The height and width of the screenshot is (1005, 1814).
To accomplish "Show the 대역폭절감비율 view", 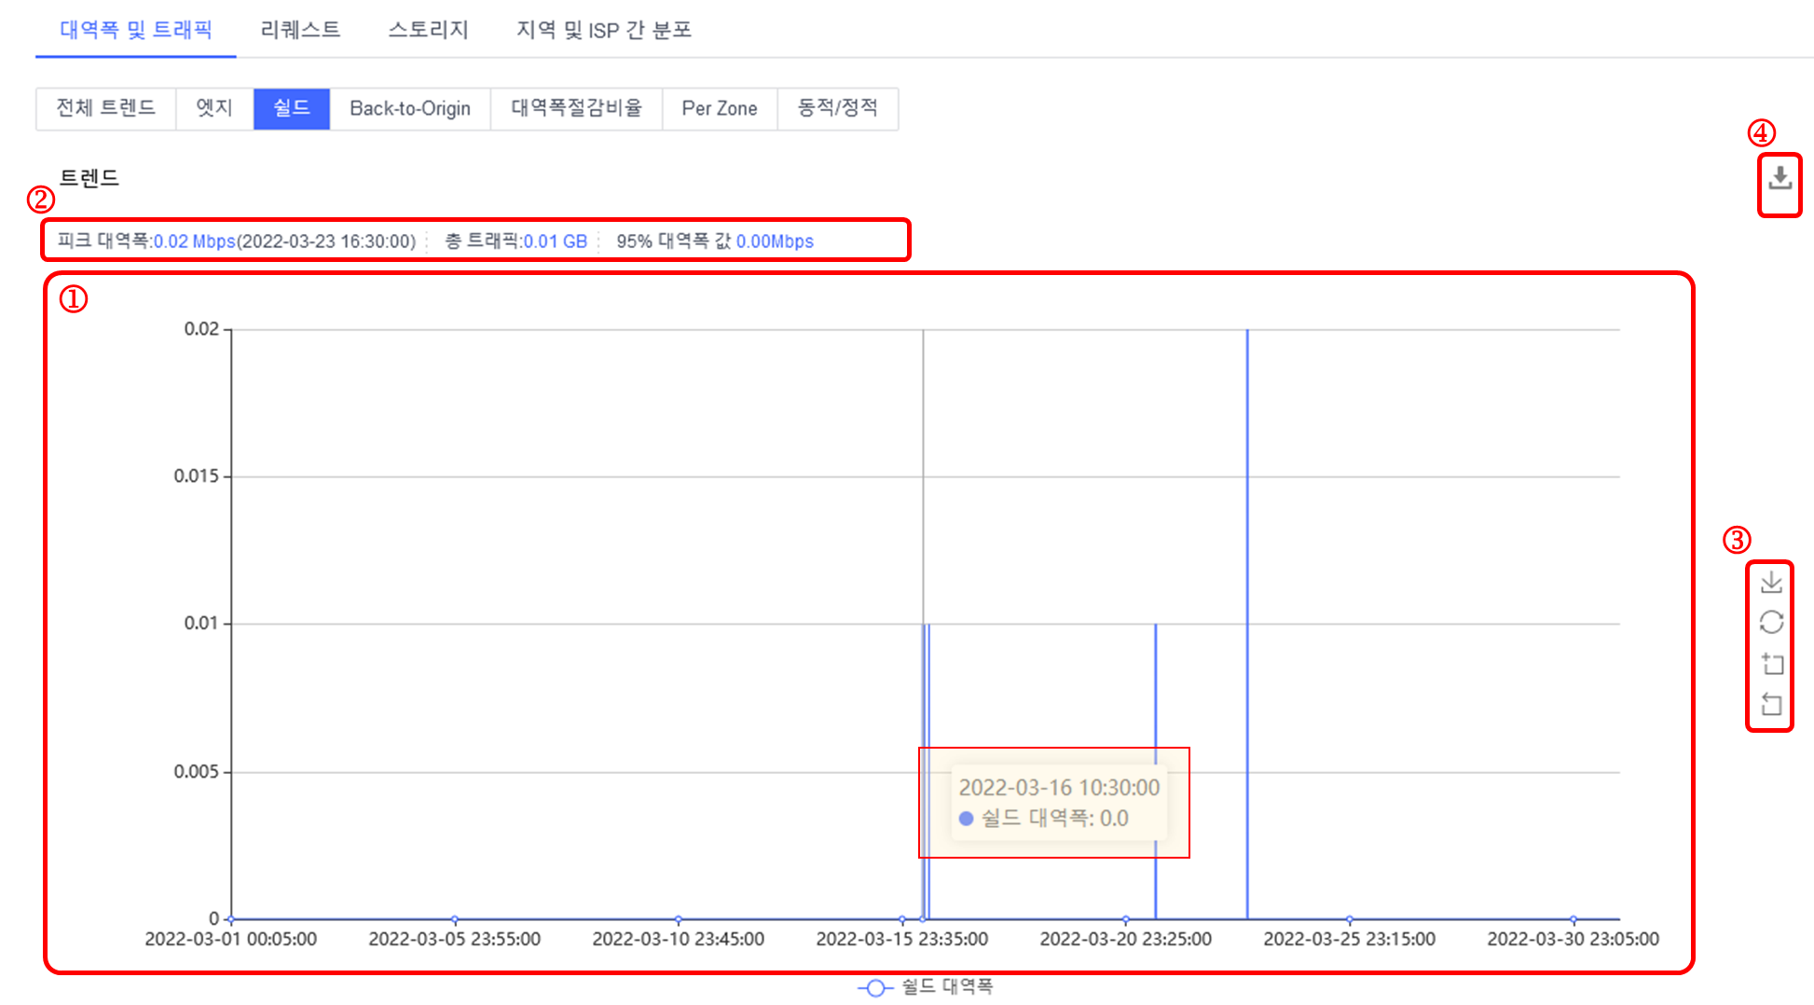I will coord(576,108).
